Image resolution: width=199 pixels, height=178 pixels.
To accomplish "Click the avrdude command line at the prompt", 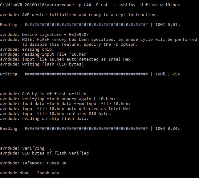I will (90, 5).
